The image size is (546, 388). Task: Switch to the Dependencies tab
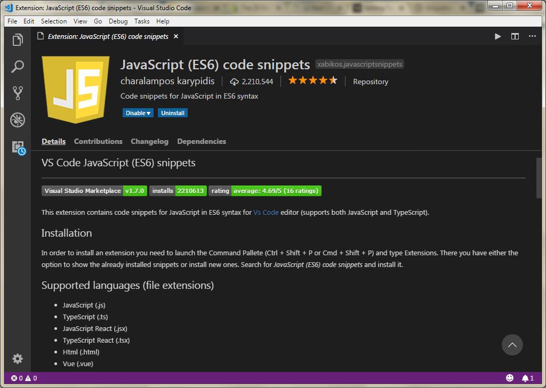(x=202, y=141)
